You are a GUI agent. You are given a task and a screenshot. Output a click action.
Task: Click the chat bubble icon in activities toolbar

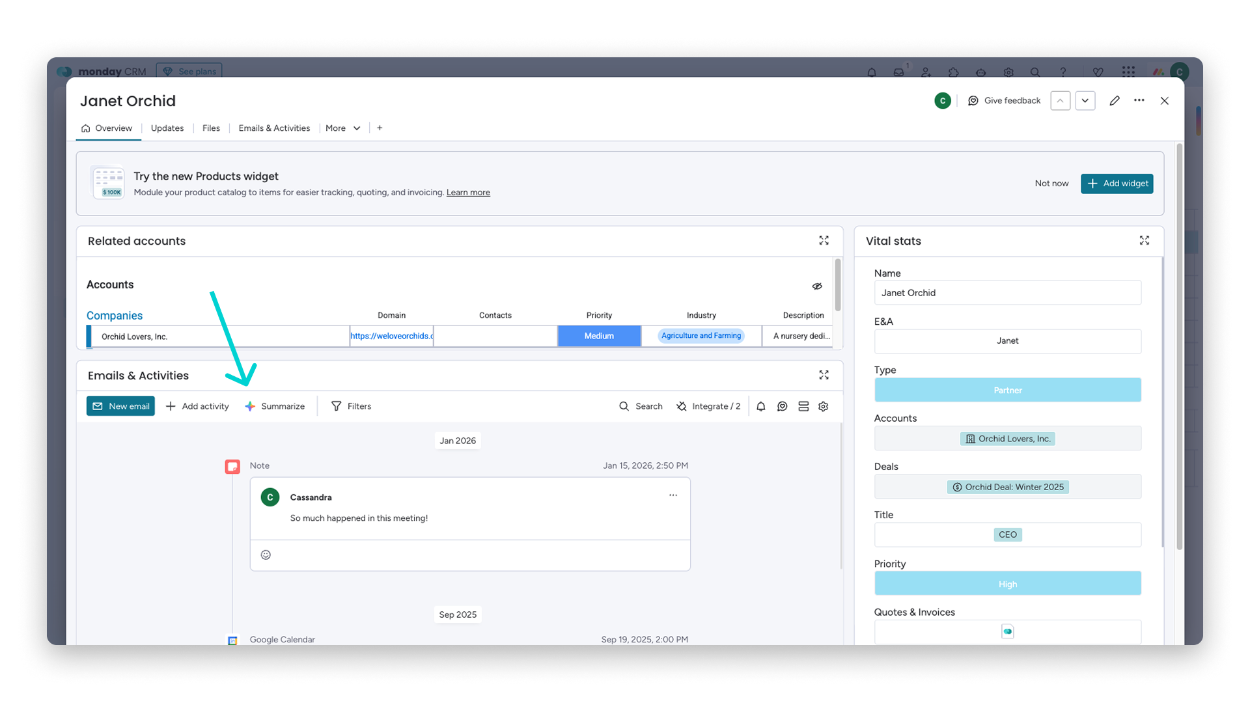pos(783,406)
